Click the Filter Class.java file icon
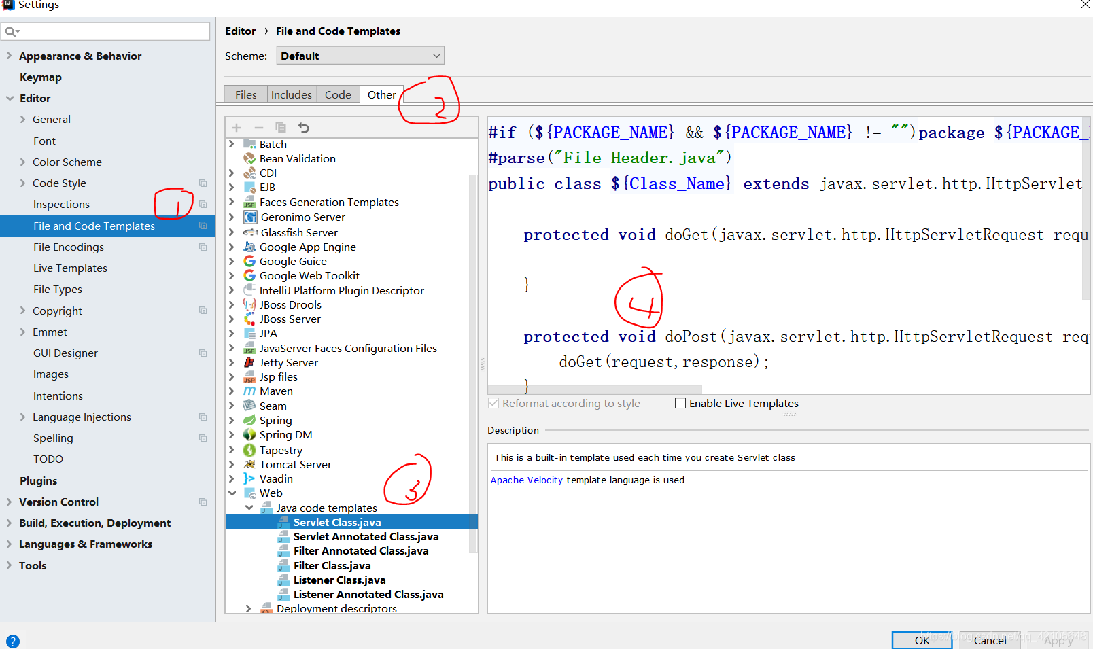Image resolution: width=1093 pixels, height=649 pixels. [283, 565]
